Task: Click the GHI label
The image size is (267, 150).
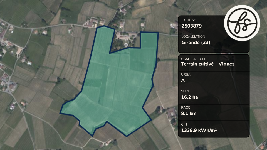Action: pos(184,124)
